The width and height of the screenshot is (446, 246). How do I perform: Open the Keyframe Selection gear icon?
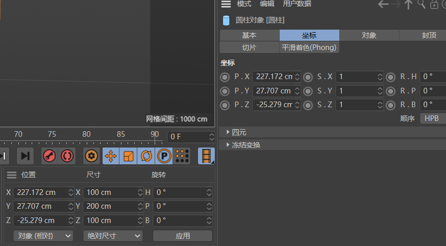(x=92, y=156)
